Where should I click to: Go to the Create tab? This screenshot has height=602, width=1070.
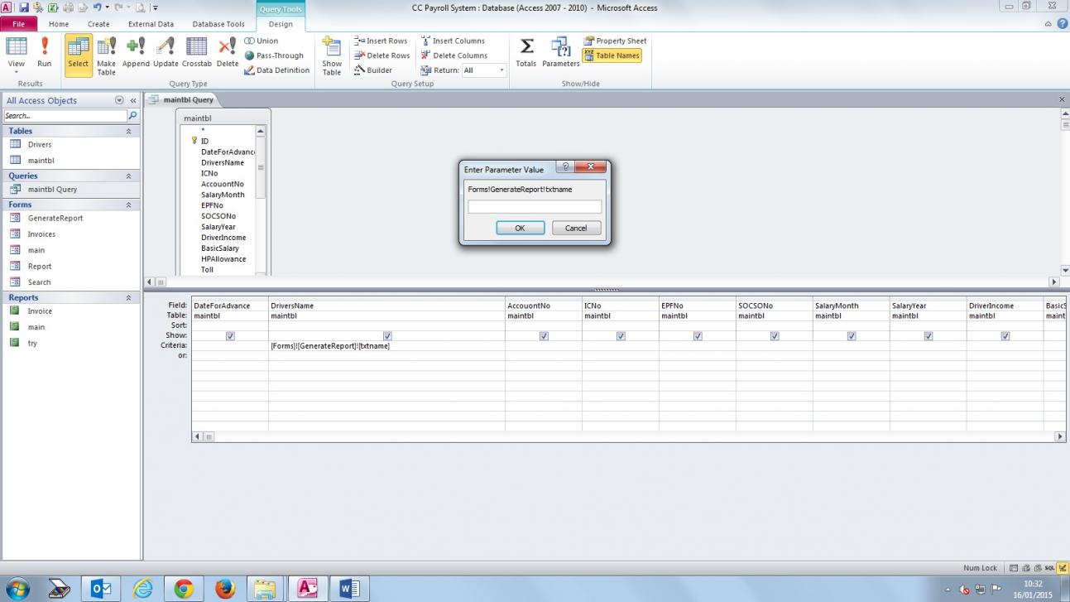[x=98, y=24]
